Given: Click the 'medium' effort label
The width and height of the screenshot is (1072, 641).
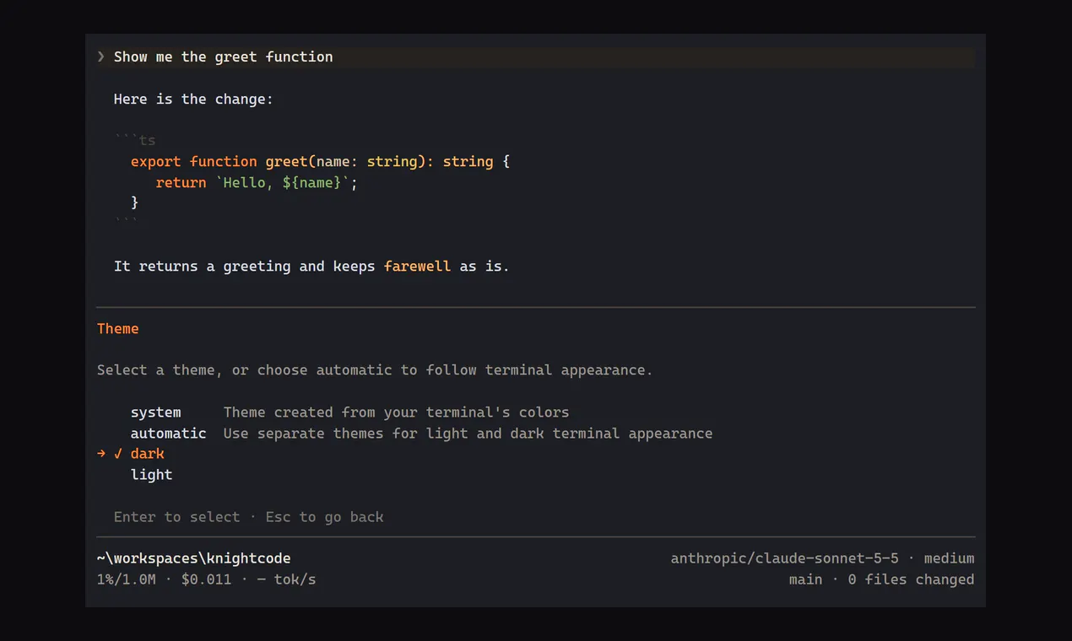Looking at the screenshot, I should point(950,558).
